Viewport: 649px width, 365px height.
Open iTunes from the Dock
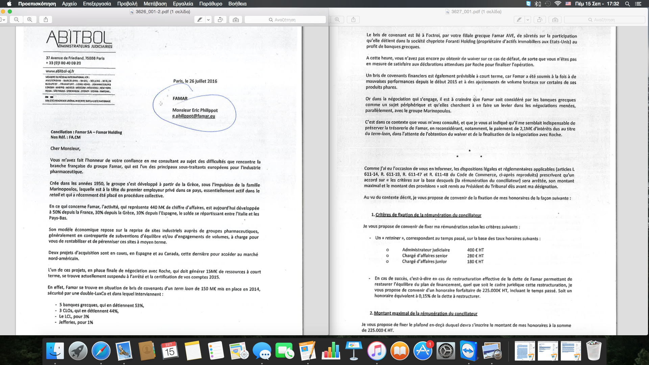(377, 351)
